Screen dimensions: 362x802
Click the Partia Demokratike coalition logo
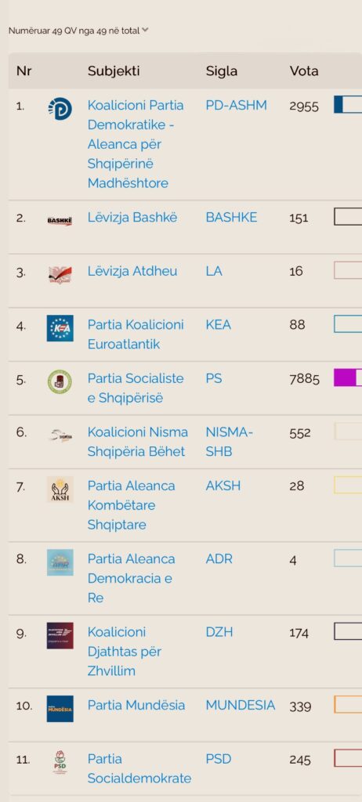pos(60,108)
